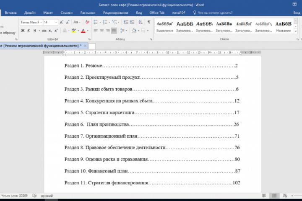Open the highlight color dropdown arrow

(x=78, y=31)
